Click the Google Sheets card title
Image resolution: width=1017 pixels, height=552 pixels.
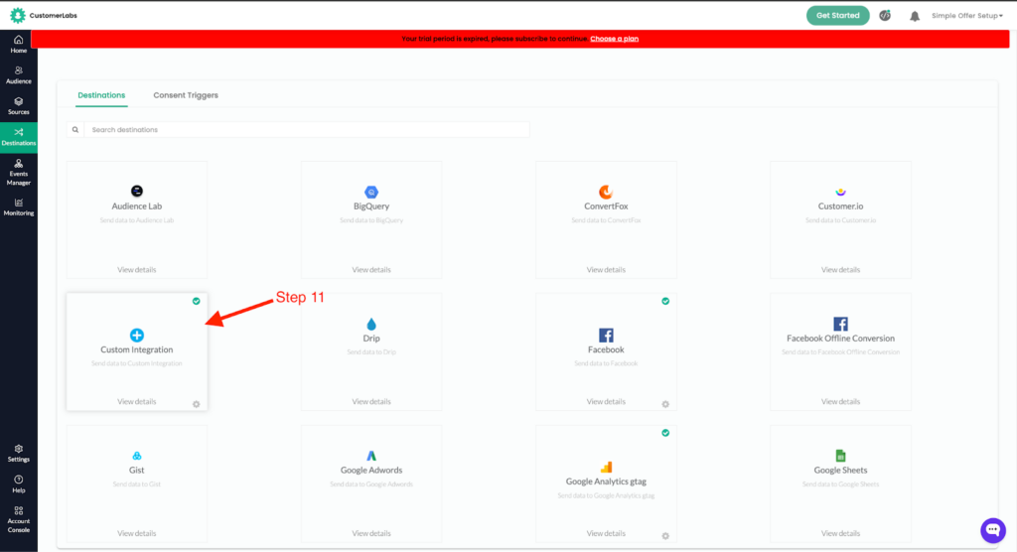click(x=840, y=471)
